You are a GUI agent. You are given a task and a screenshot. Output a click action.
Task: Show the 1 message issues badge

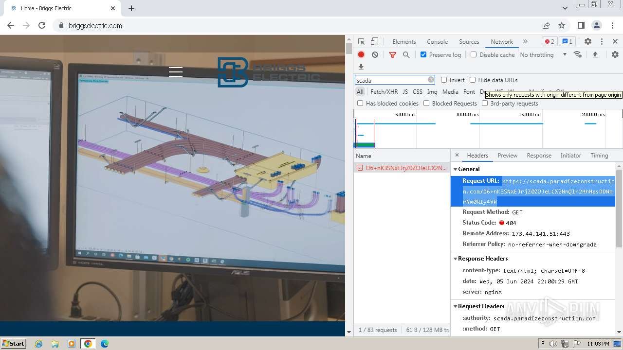click(567, 42)
